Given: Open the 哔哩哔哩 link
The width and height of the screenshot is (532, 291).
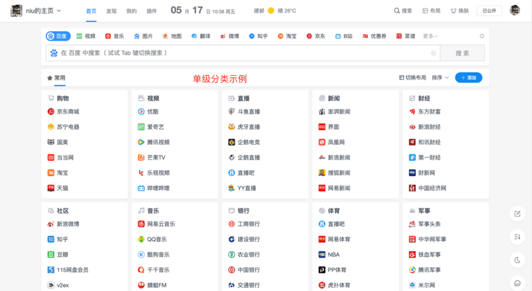Looking at the screenshot, I should 154,188.
